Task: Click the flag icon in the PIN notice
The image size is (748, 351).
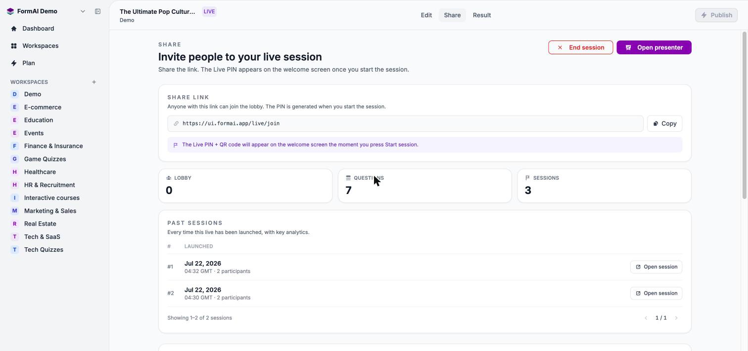Action: [176, 145]
